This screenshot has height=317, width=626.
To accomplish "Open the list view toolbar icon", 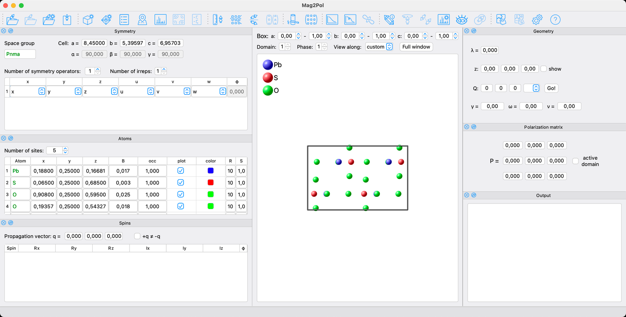I will point(124,20).
